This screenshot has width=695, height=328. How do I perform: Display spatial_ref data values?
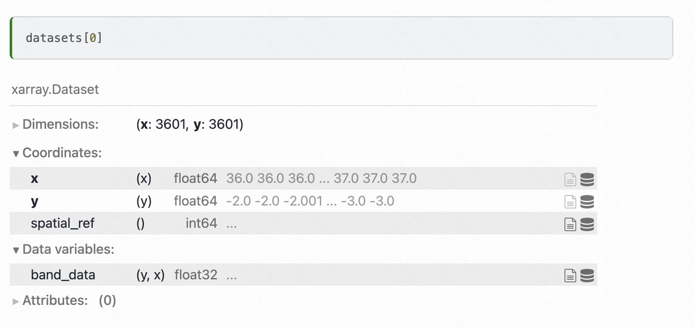coord(588,224)
